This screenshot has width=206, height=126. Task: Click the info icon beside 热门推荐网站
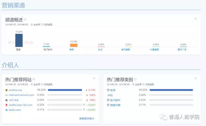coord(34,79)
